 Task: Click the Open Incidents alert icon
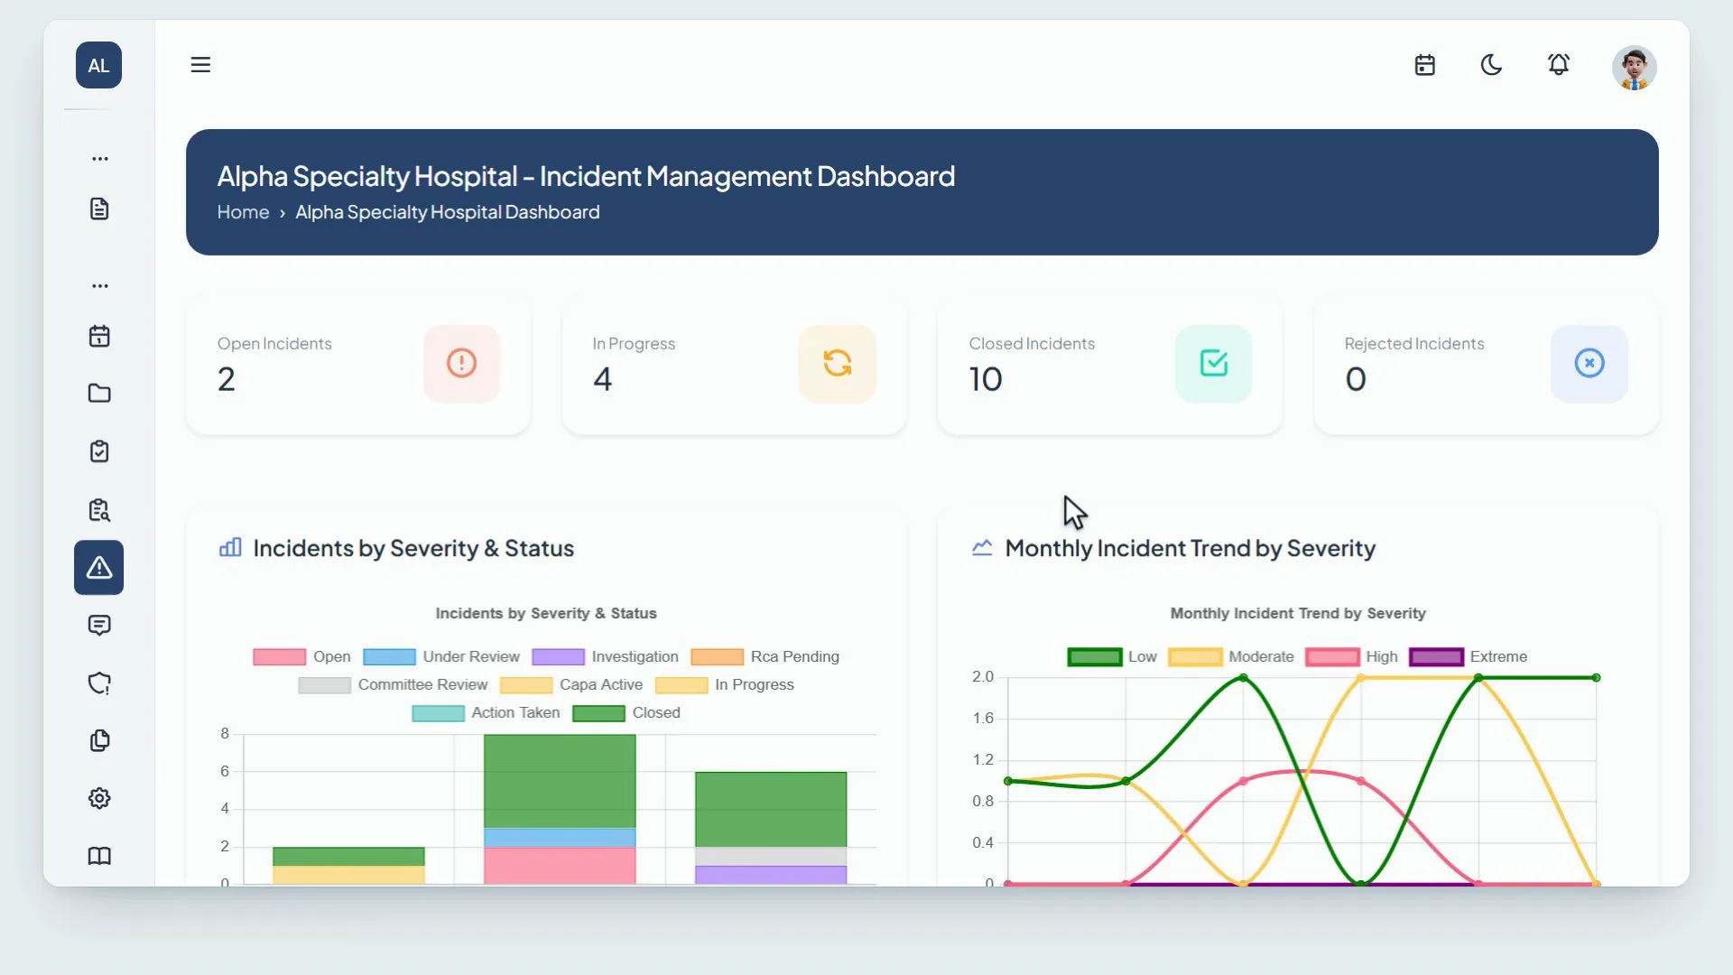pyautogui.click(x=461, y=363)
